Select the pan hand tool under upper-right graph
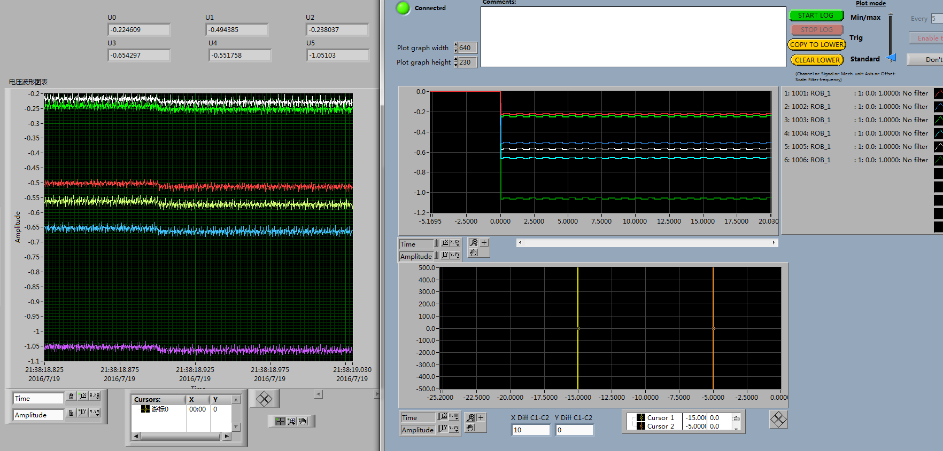 474,252
